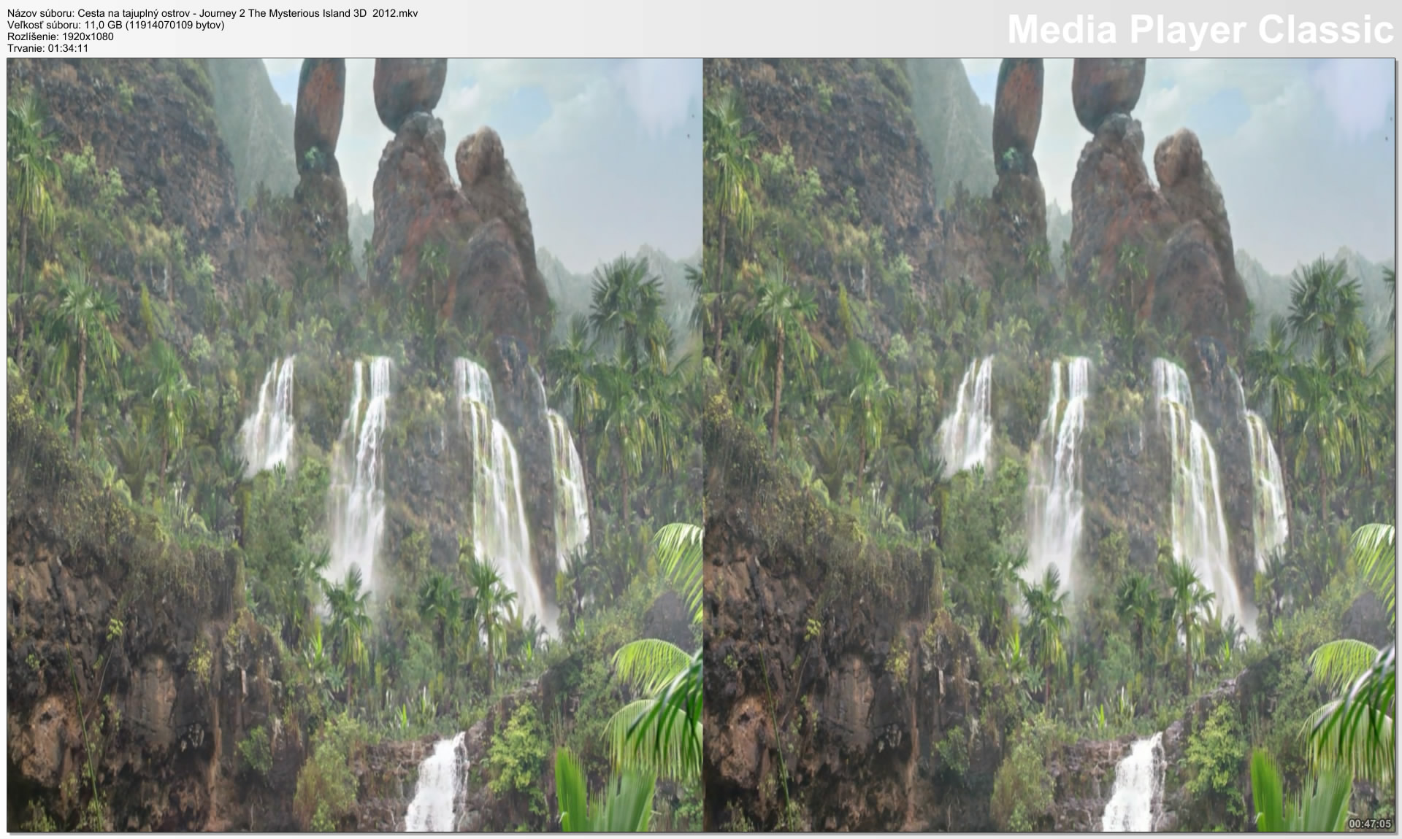Click the 'Názov súboru:' label
This screenshot has height=839, width=1402.
[x=41, y=13]
